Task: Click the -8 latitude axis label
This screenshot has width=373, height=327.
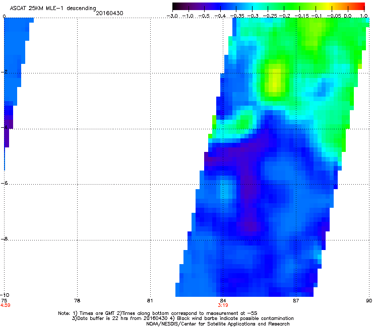Action: point(4,239)
